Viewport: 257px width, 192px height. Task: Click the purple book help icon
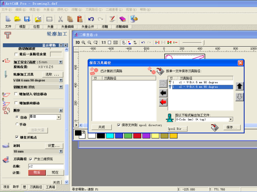point(123,19)
